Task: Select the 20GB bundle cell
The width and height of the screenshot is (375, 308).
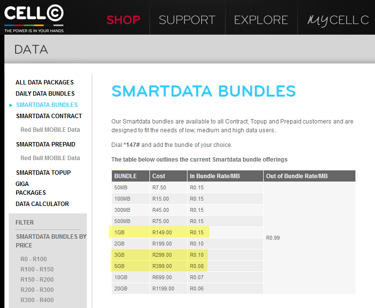Action: (x=130, y=288)
